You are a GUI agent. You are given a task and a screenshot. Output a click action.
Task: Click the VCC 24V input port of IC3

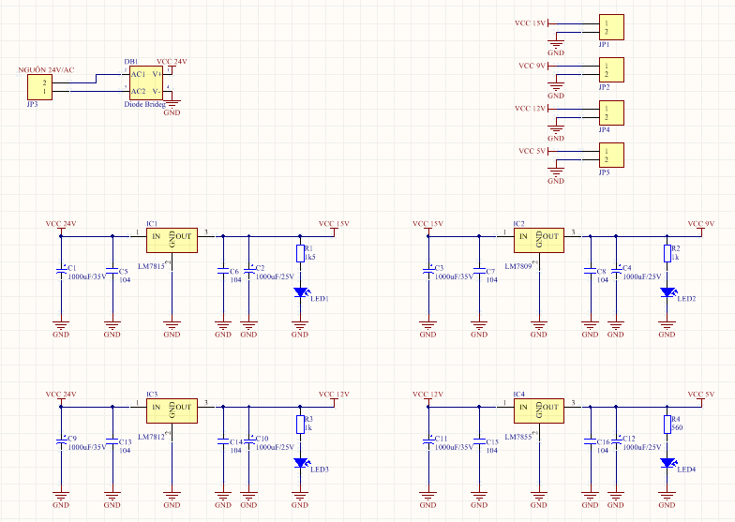[x=61, y=394]
